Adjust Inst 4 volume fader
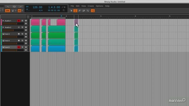Viewport: 189px width, 106px height. point(13,44)
